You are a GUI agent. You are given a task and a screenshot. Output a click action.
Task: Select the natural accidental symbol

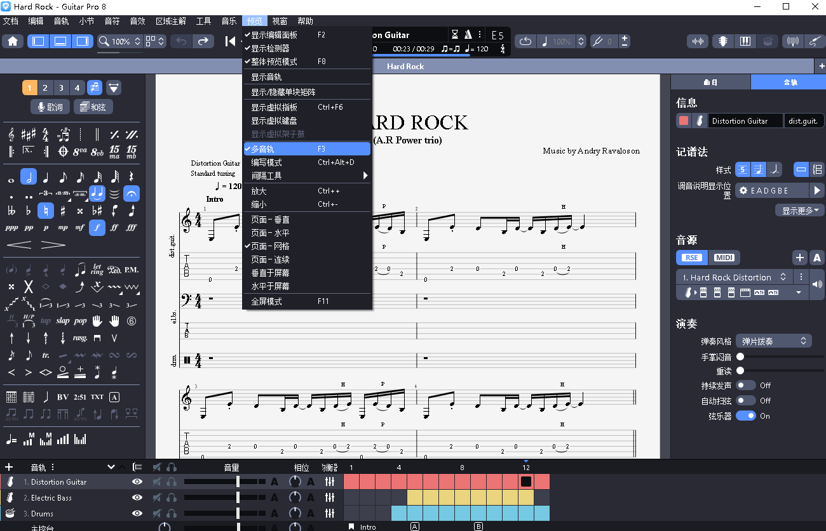click(46, 211)
